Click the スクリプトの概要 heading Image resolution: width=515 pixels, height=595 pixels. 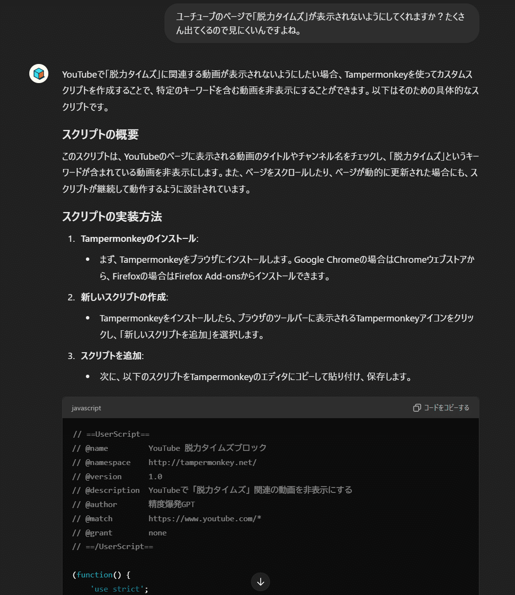pyautogui.click(x=101, y=134)
